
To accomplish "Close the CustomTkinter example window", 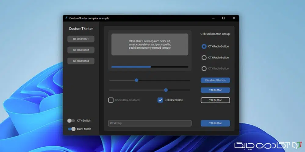I will coord(234,18).
